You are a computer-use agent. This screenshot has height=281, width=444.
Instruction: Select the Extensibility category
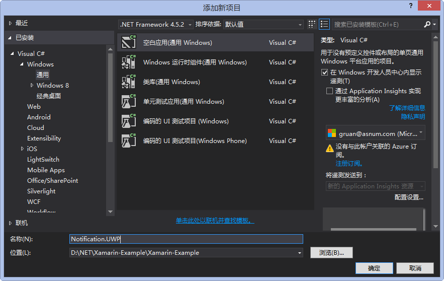click(x=44, y=138)
